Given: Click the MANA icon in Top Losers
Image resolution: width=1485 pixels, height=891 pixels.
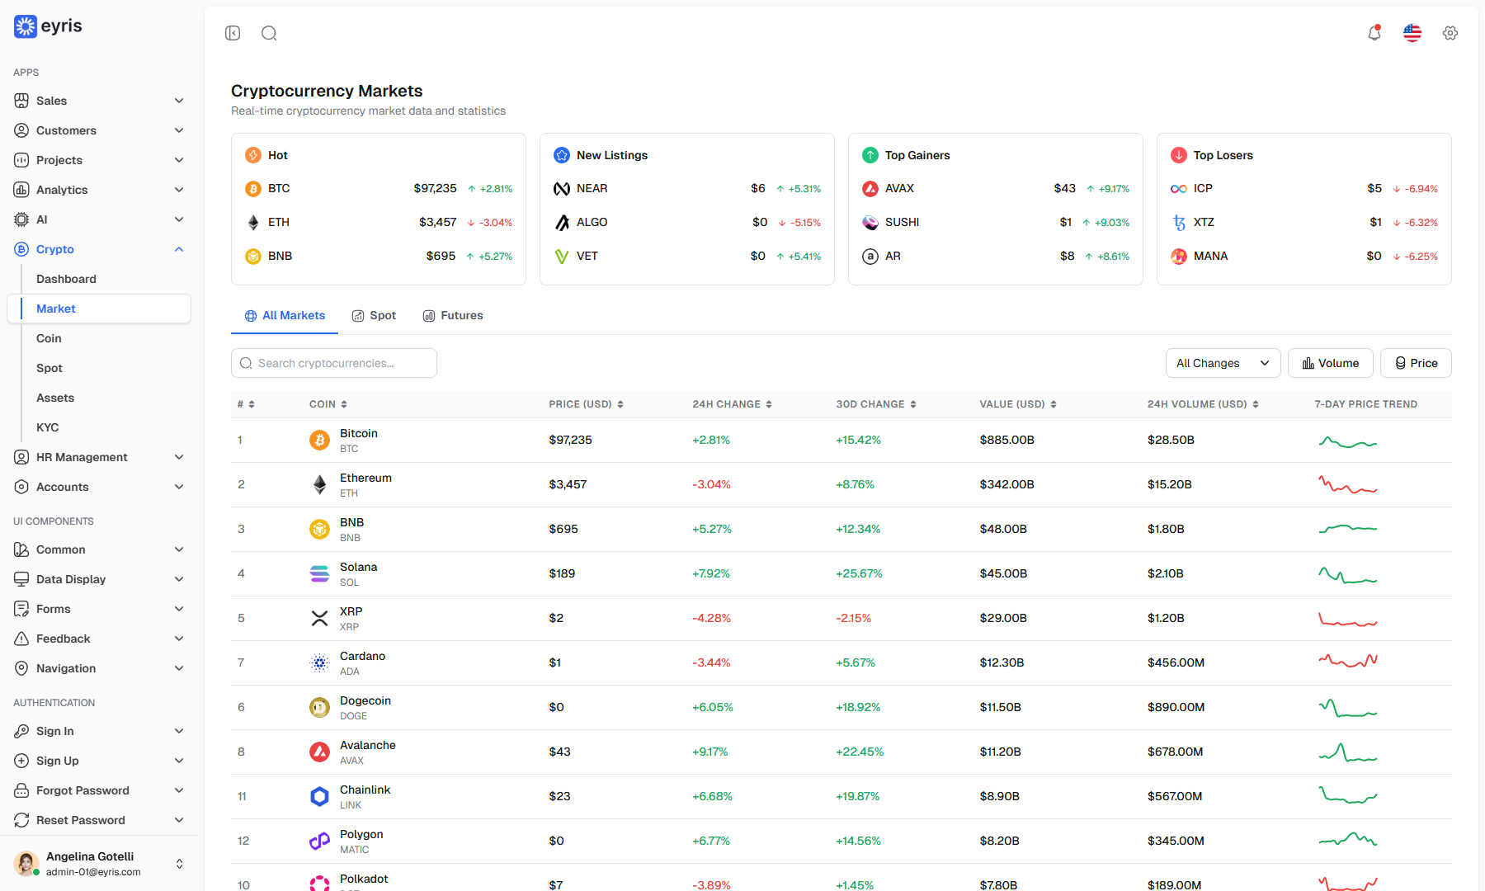Looking at the screenshot, I should pyautogui.click(x=1179, y=257).
